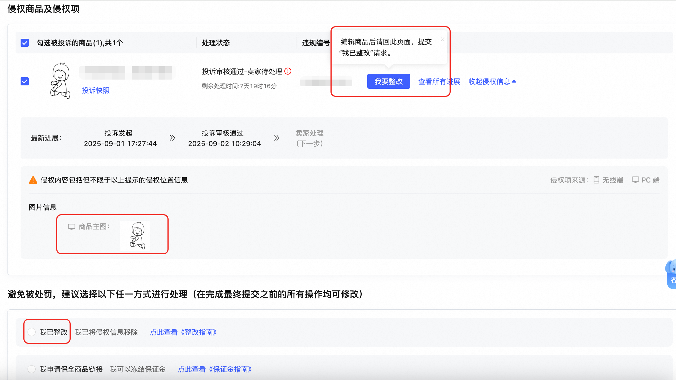Toggle the select-all complained products checkbox
The height and width of the screenshot is (380, 676).
25,43
